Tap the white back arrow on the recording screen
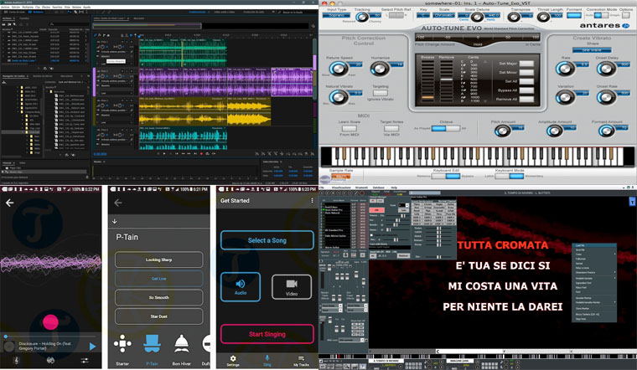The height and width of the screenshot is (370, 637). (10, 203)
